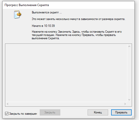Click the script notepad-with-gear icon
The image size is (139, 120).
pyautogui.click(x=17, y=14)
